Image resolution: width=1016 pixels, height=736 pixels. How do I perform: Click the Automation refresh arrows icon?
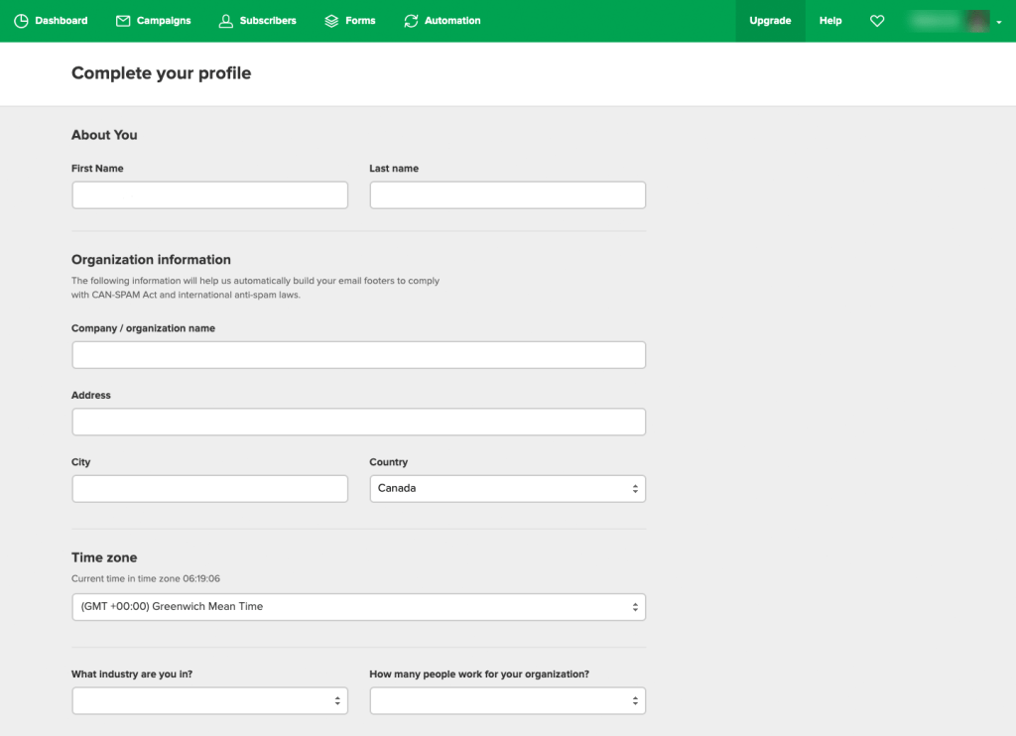[x=411, y=21]
